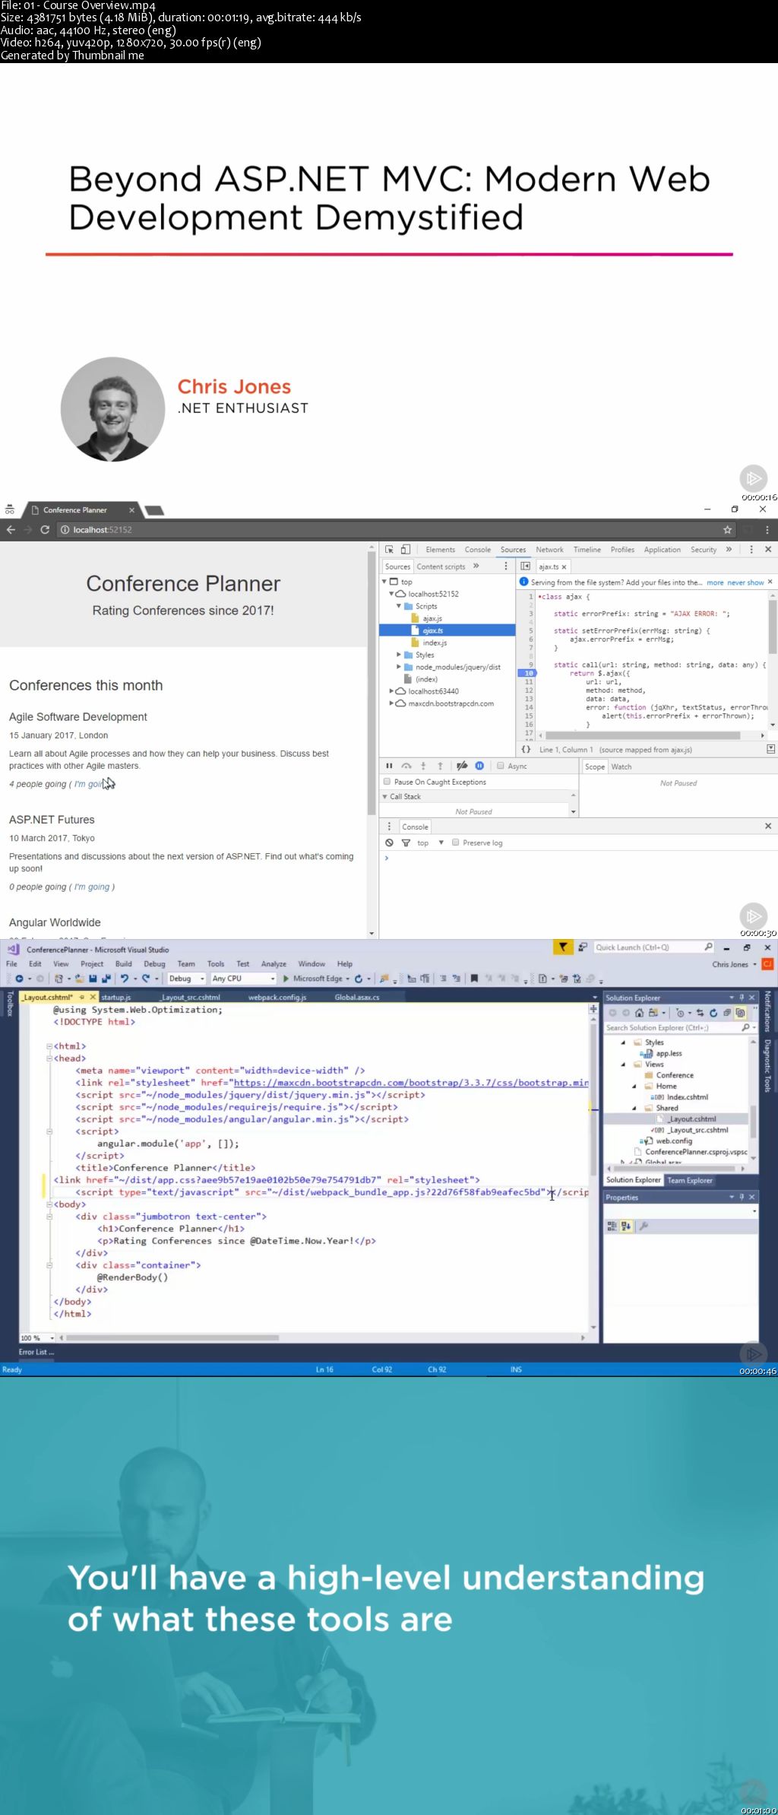Click the Visual Studio Redo button

click(x=147, y=979)
